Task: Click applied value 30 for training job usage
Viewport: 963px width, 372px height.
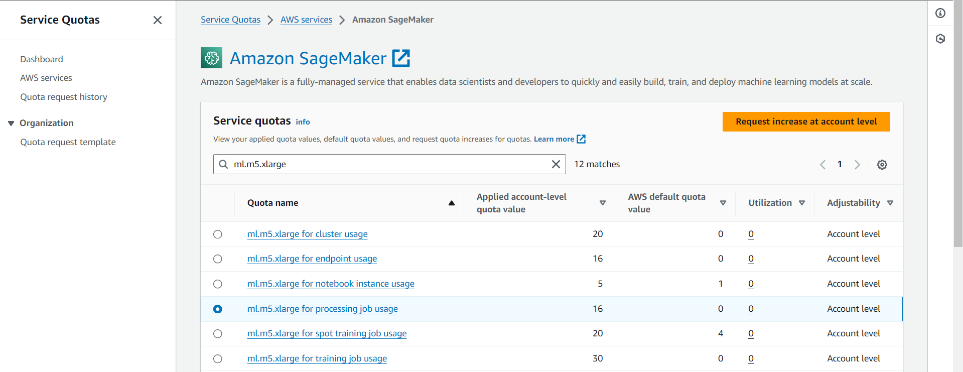Action: tap(598, 358)
